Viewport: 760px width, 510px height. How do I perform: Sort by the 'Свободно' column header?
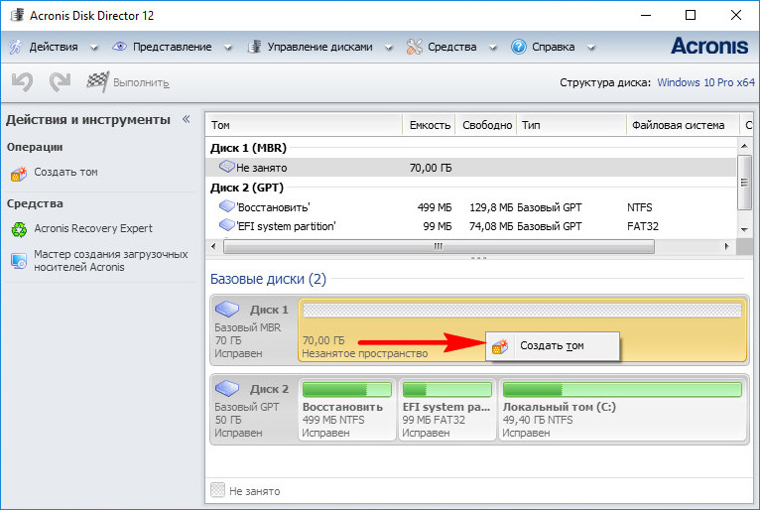point(486,125)
